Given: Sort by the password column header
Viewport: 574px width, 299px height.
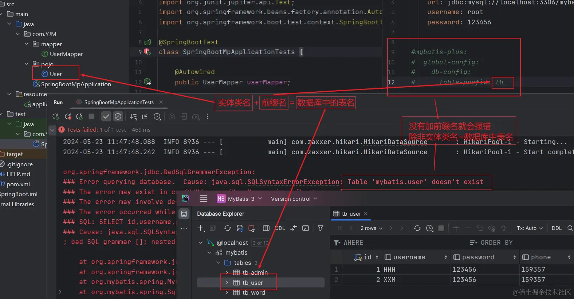Looking at the screenshot, I should coord(485,257).
